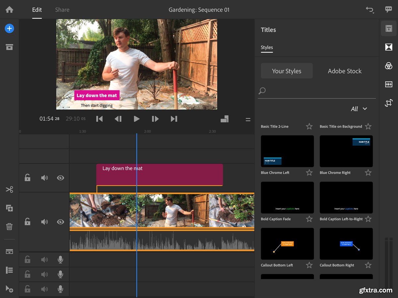
Task: Open the Audio panel icon
Action: tap(388, 84)
